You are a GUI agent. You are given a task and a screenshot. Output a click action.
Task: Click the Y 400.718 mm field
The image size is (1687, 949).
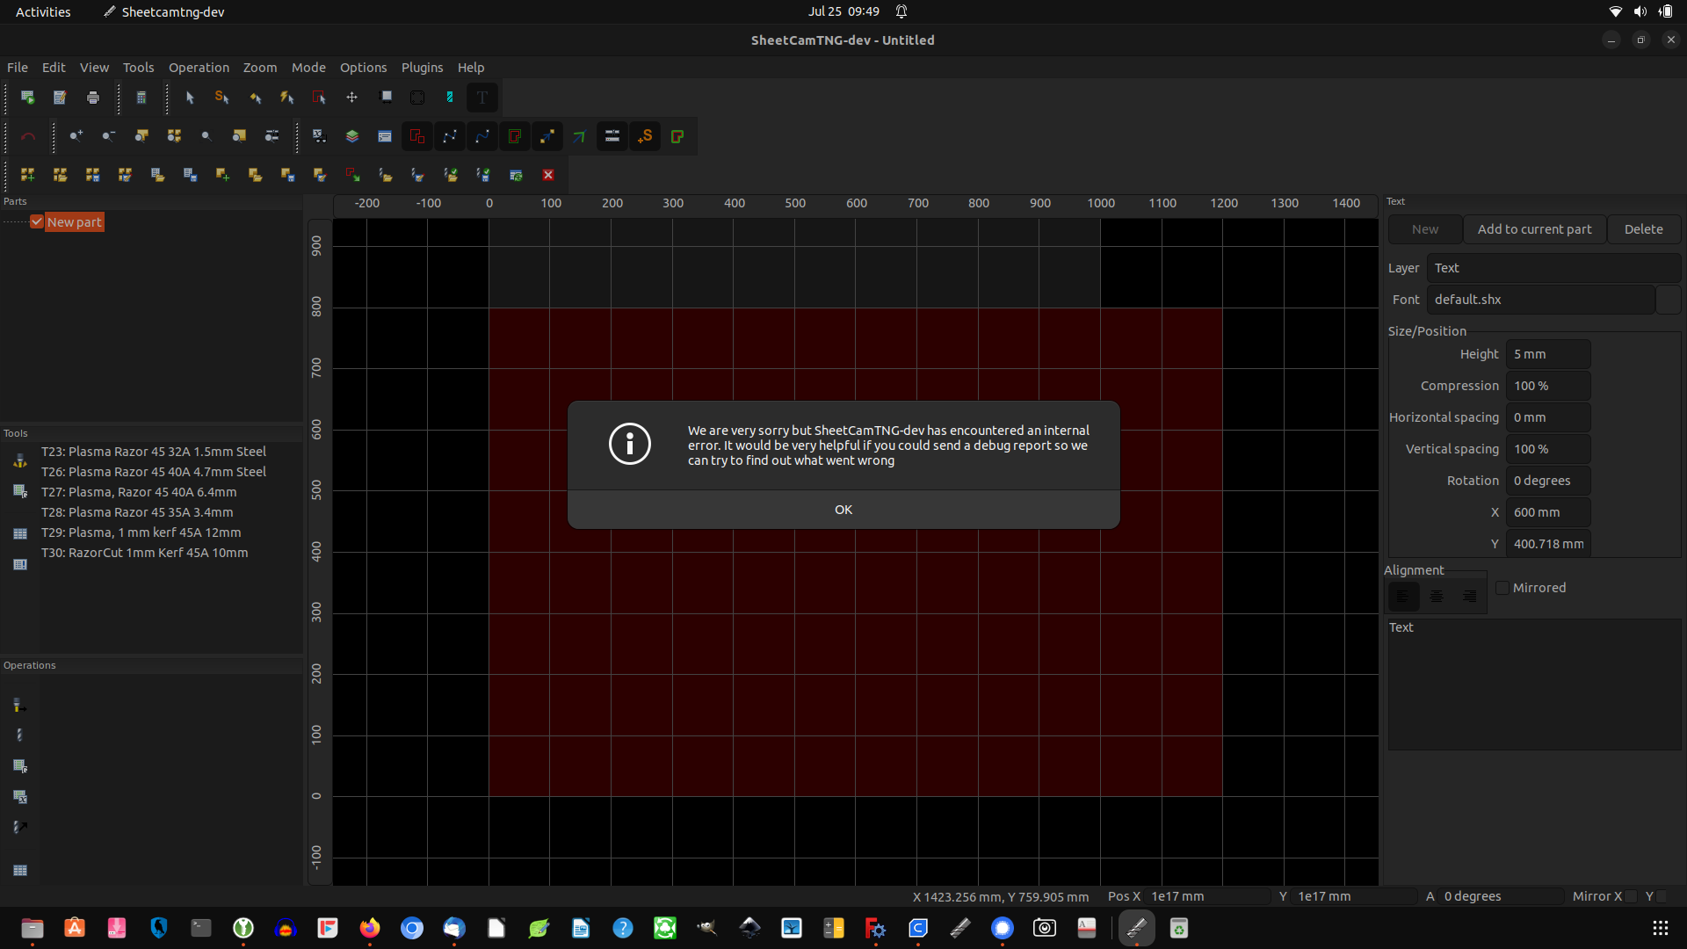(x=1548, y=544)
